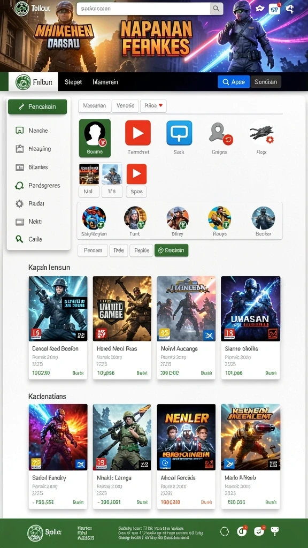Click the red play 'Spas' tile
Screen dimensions: 308x548
[136, 174]
